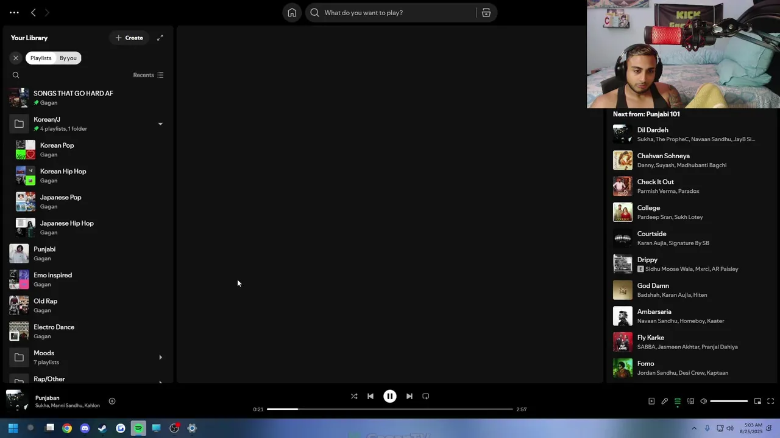Open OBS Studio from the taskbar
The height and width of the screenshot is (438, 780).
click(174, 428)
